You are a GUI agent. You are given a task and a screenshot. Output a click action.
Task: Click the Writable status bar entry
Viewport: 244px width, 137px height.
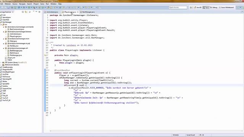(176, 135)
